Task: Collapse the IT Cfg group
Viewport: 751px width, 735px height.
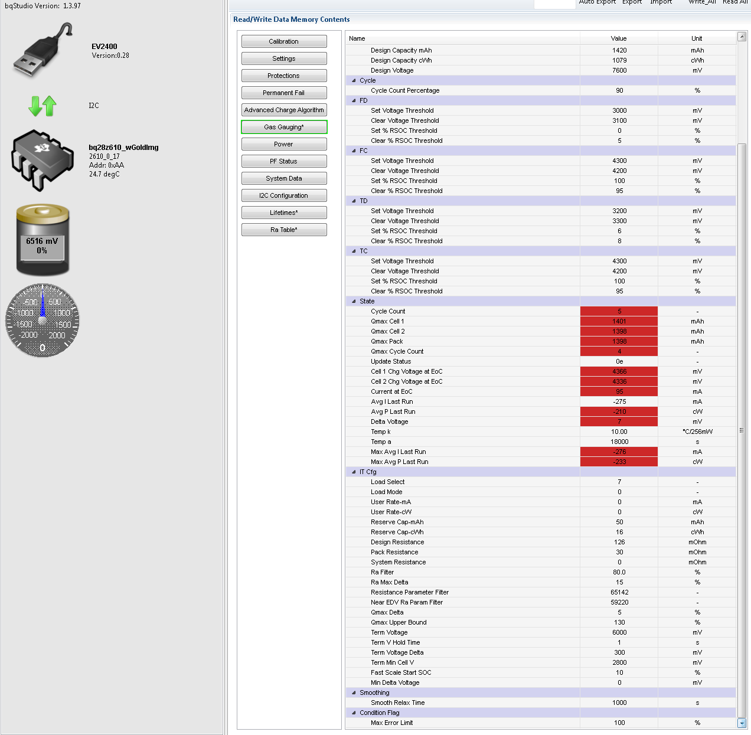Action: [354, 472]
